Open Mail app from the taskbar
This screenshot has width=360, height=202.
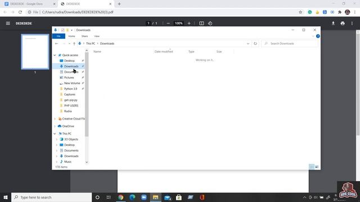coord(168,197)
